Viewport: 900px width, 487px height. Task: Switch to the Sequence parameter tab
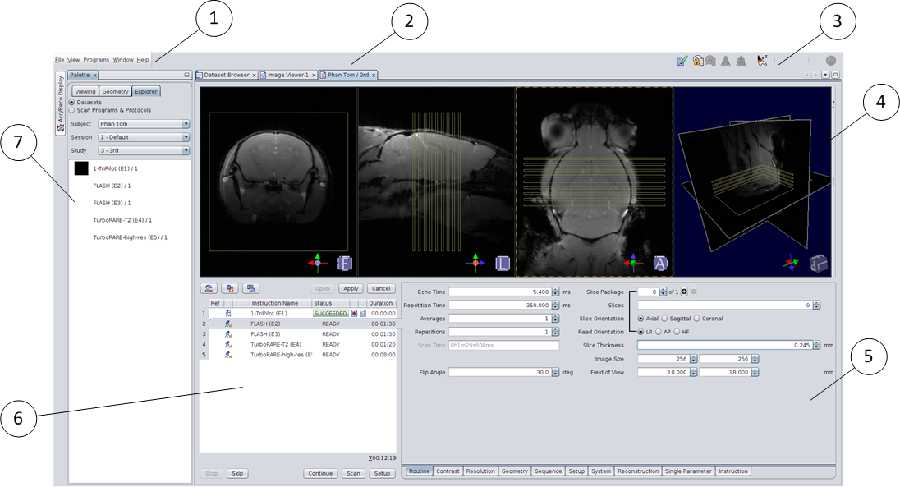549,471
